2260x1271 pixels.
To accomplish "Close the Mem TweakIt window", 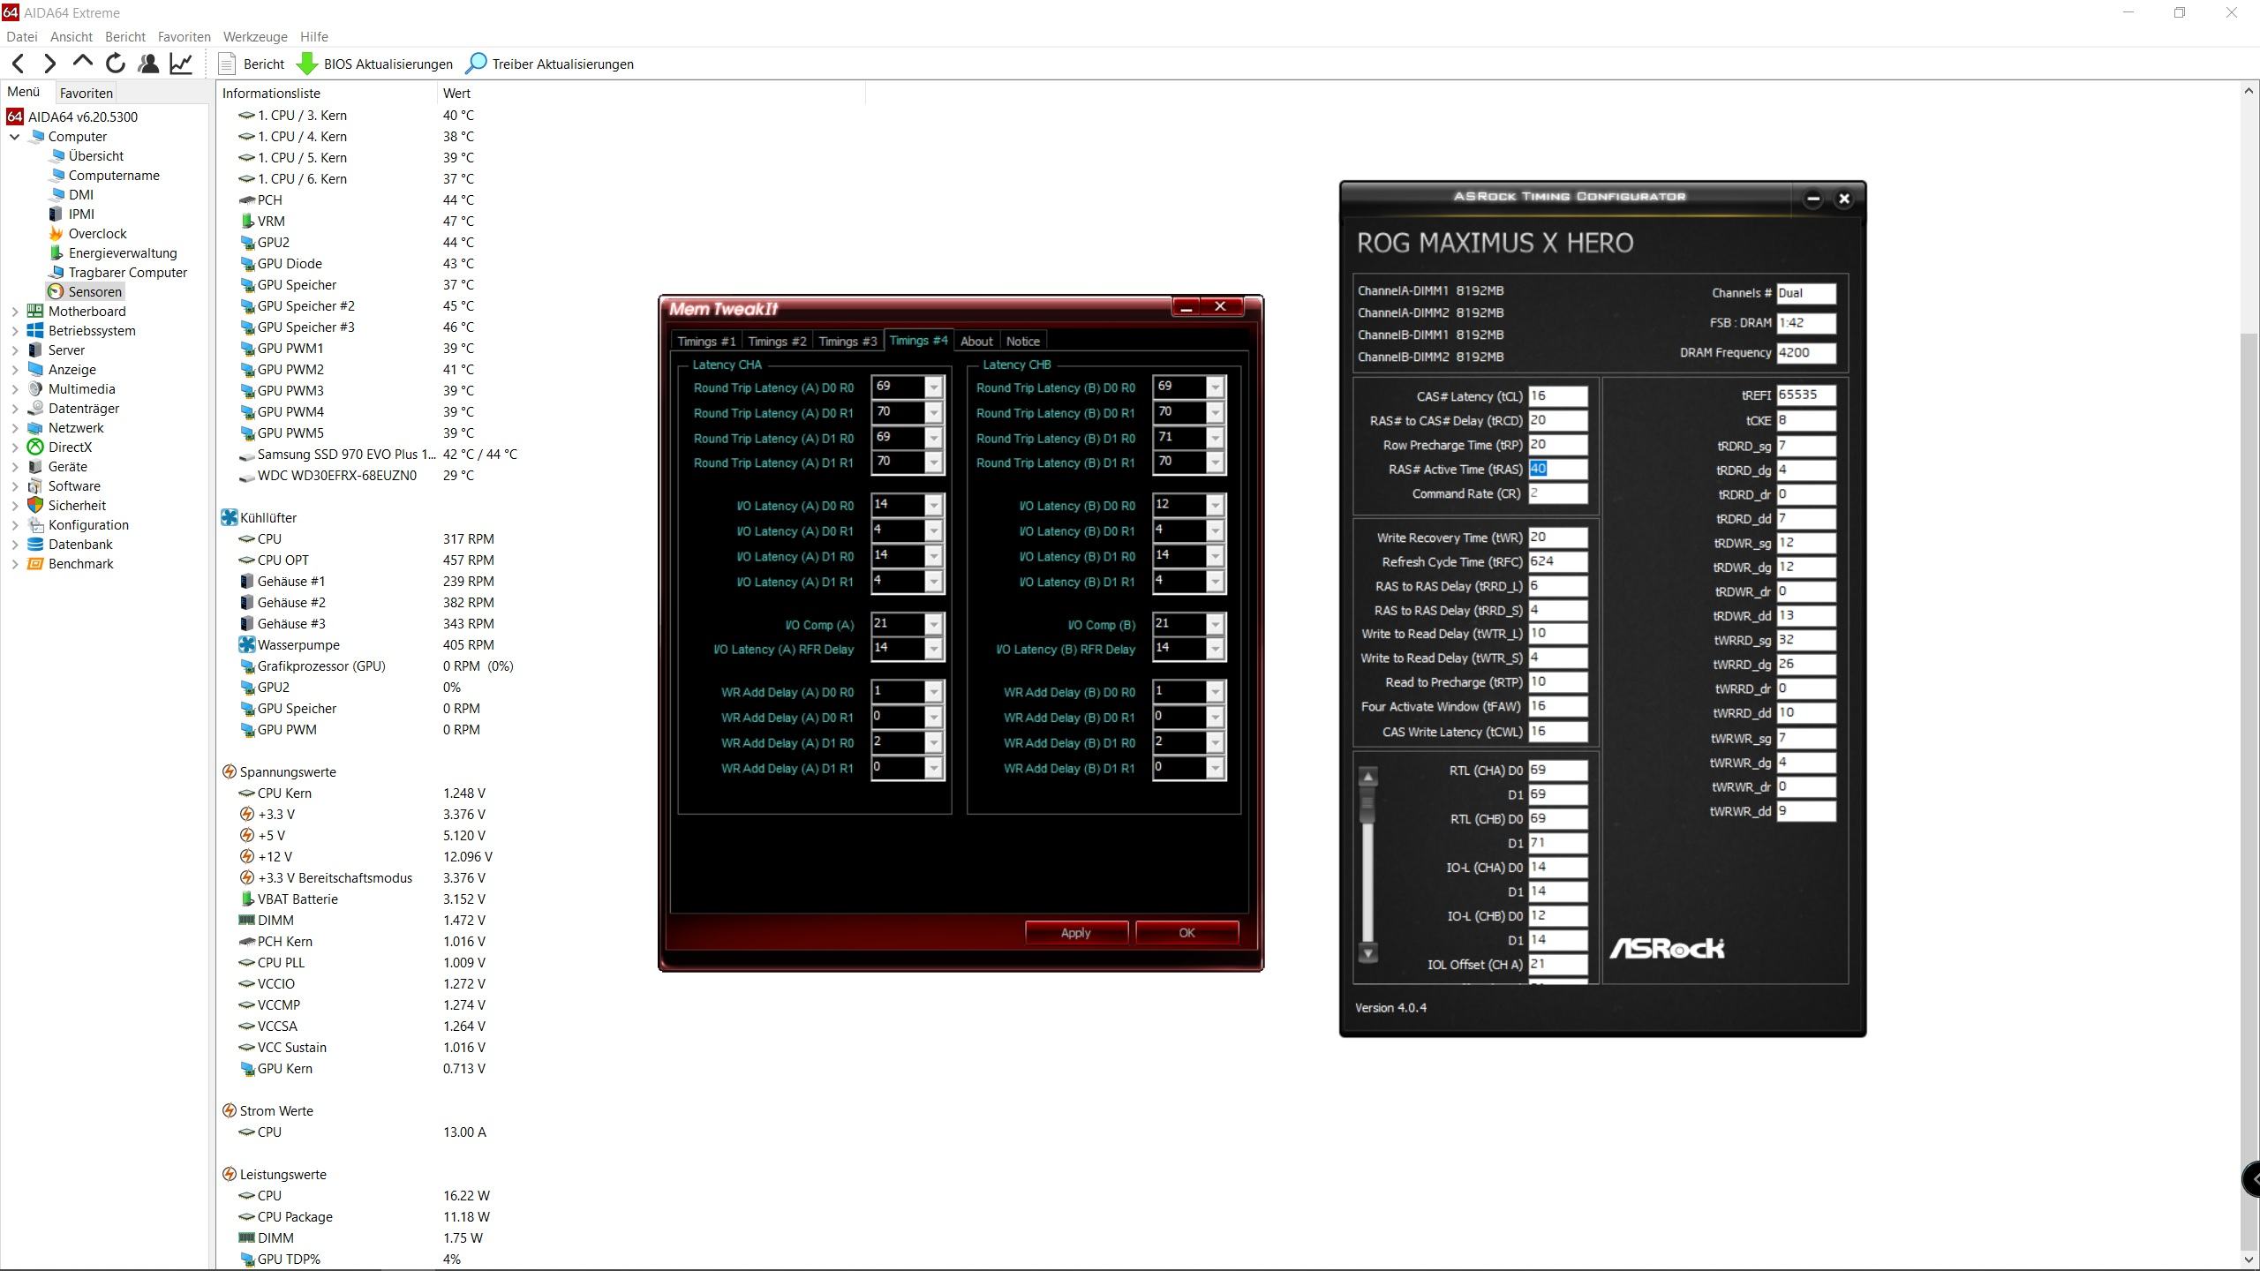I will [1221, 306].
